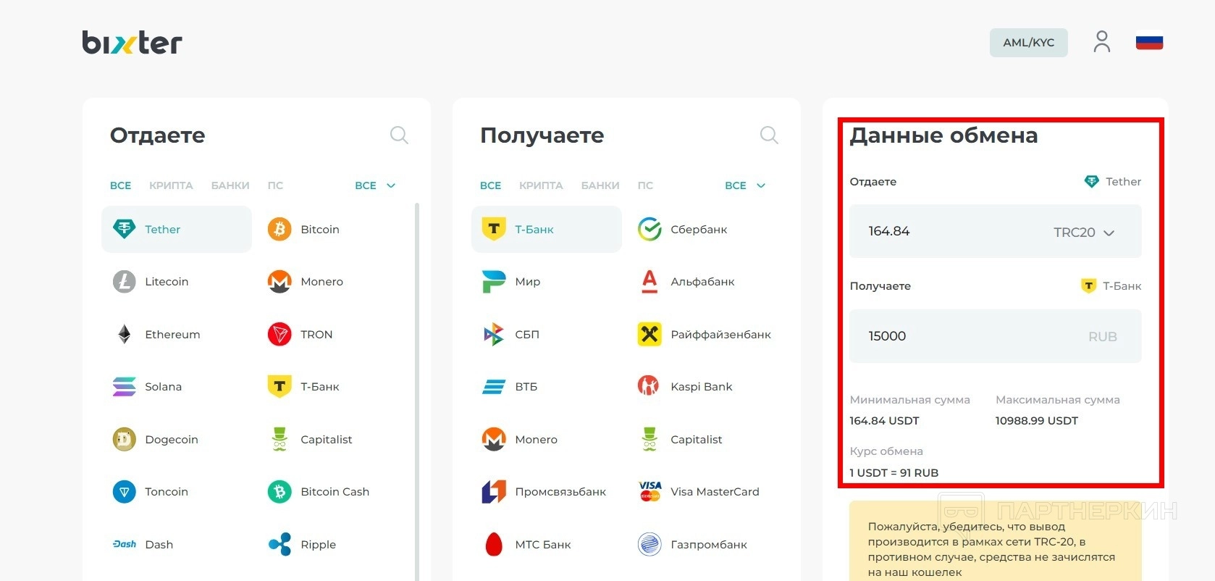Viewport: 1215px width, 581px height.
Task: Filter Получаете list by БАНКИ
Action: point(600,185)
